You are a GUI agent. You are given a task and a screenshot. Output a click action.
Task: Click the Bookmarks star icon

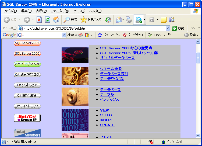(100, 35)
